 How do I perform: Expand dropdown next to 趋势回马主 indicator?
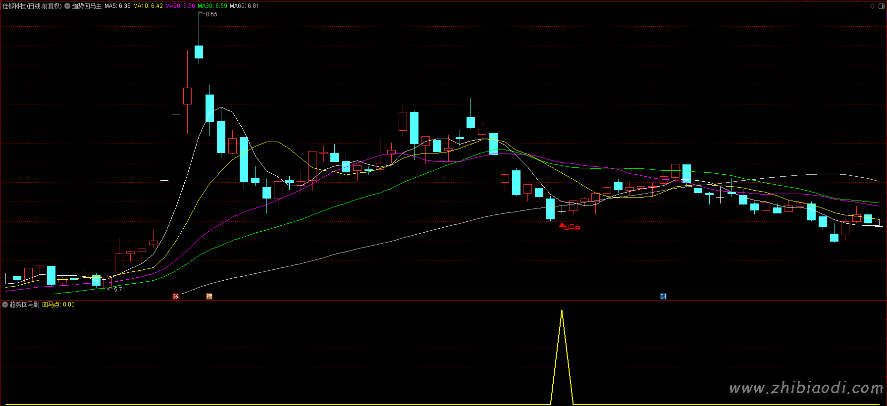tap(67, 6)
